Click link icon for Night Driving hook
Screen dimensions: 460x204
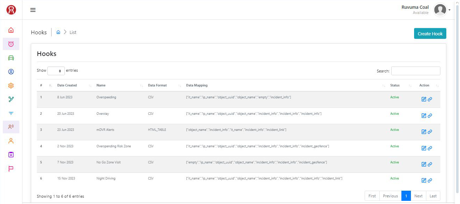tap(430, 181)
